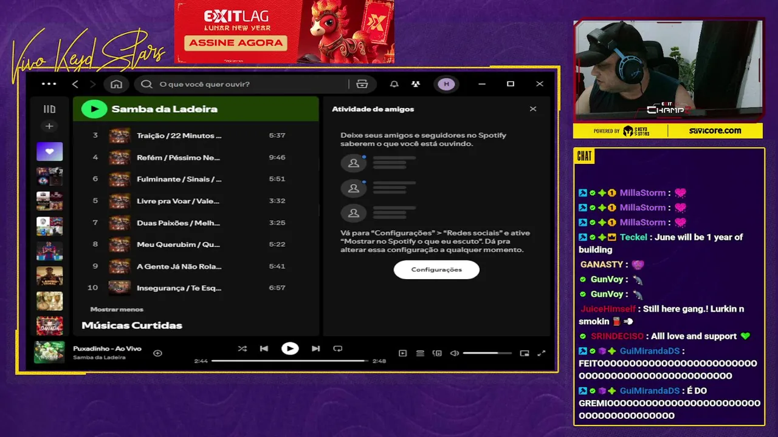Viewport: 778px width, 437px height.
Task: Click the 'Configurações' button
Action: (x=436, y=269)
